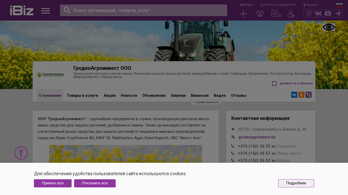Reveal the Жмых, зерно phone number

click(257, 153)
